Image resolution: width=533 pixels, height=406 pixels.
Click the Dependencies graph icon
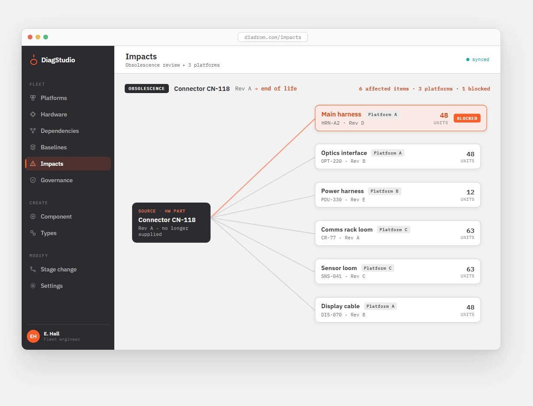click(x=33, y=131)
